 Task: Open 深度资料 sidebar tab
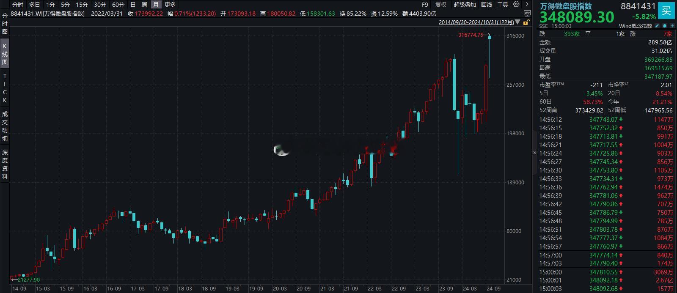pos(5,164)
